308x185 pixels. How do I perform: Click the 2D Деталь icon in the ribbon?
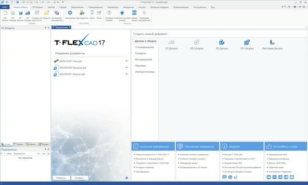(5, 13)
